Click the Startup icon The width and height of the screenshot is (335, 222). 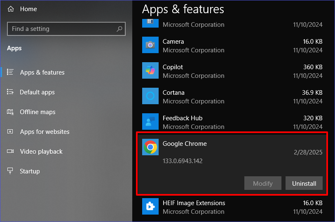[x=10, y=171]
